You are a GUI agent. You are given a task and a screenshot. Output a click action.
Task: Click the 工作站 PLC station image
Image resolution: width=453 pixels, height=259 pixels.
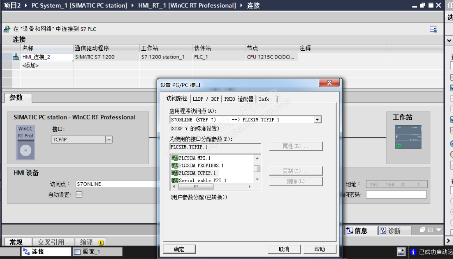pos(408,137)
